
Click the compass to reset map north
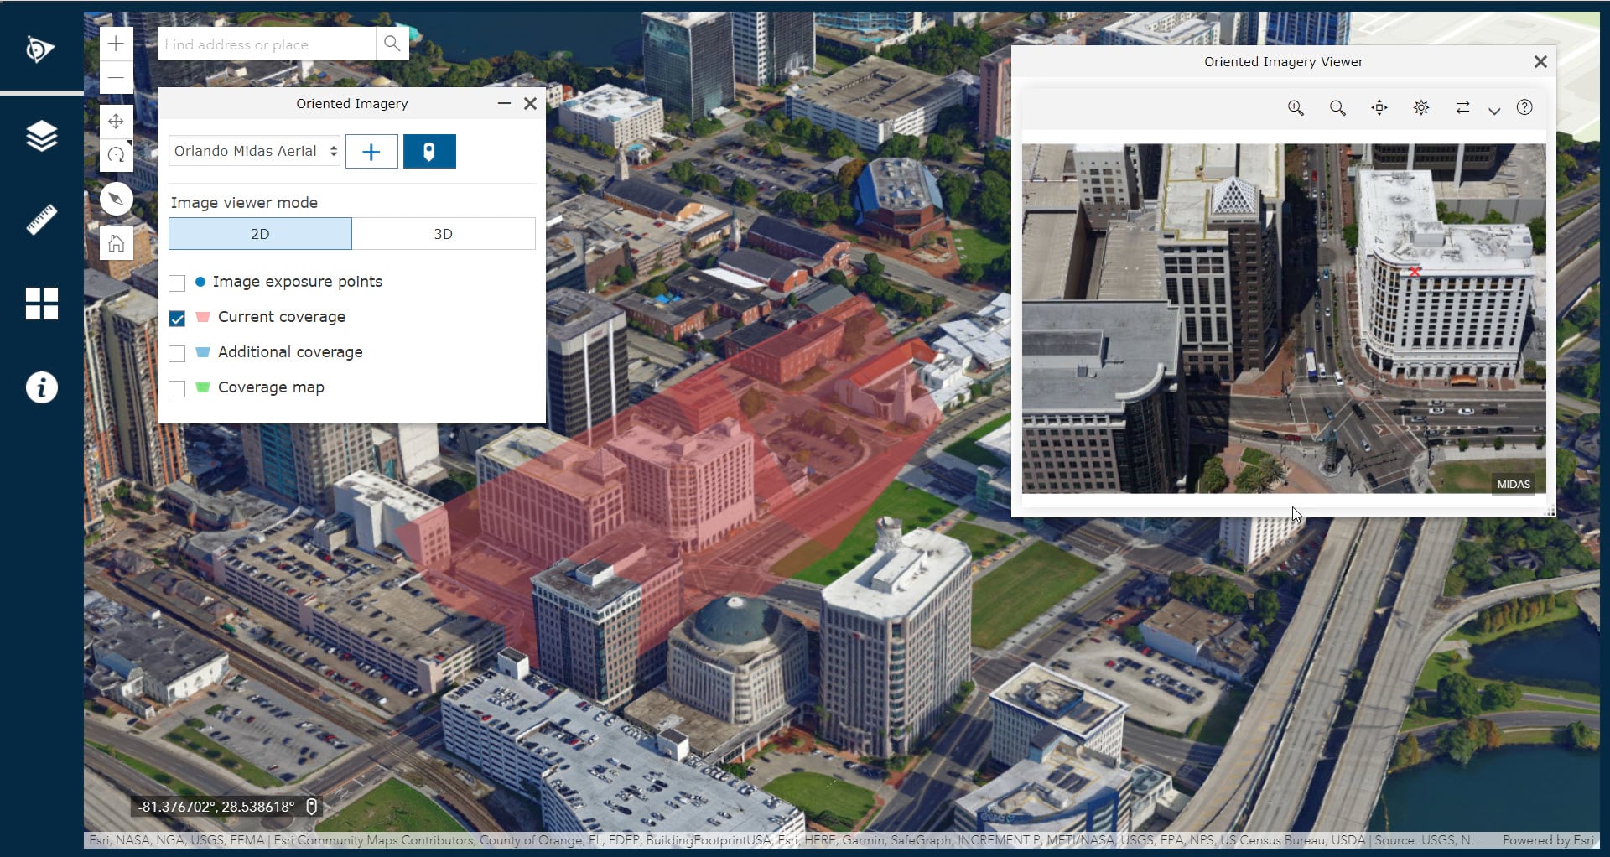point(117,199)
